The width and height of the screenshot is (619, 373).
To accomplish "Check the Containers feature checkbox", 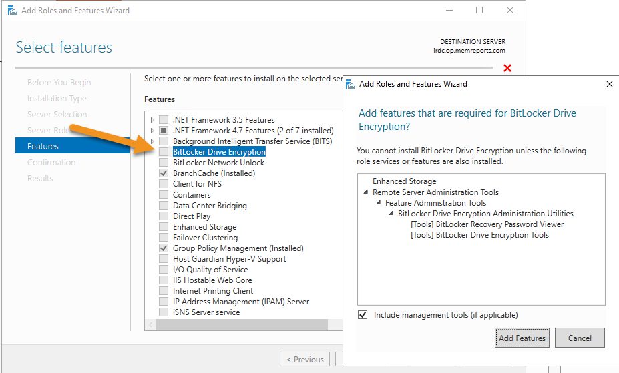I will point(164,194).
